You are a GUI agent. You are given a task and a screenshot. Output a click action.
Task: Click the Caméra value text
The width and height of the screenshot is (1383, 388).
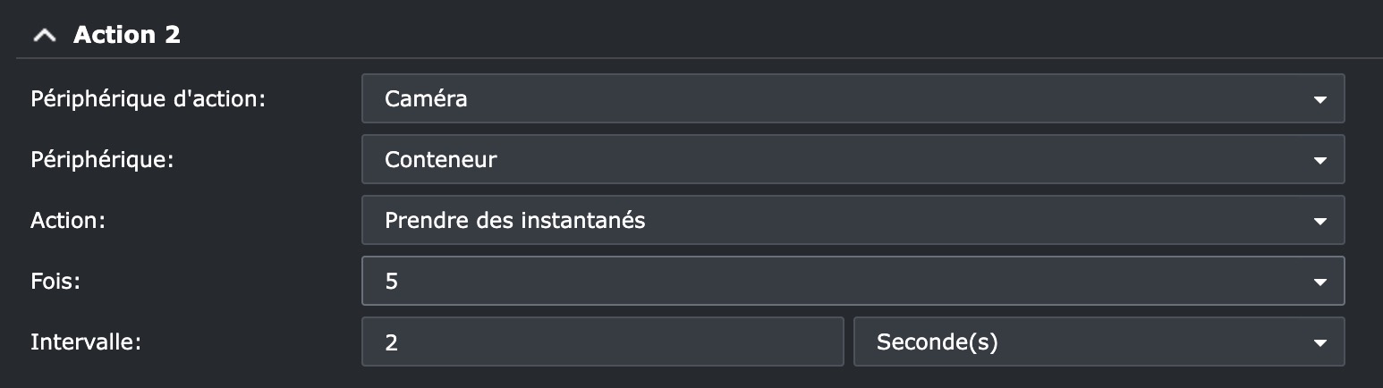426,98
